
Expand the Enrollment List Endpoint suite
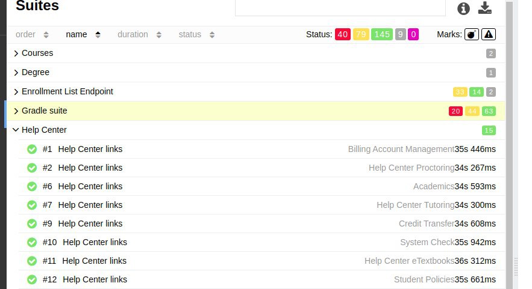tap(256, 92)
